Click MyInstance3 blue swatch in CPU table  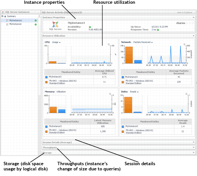[46, 77]
